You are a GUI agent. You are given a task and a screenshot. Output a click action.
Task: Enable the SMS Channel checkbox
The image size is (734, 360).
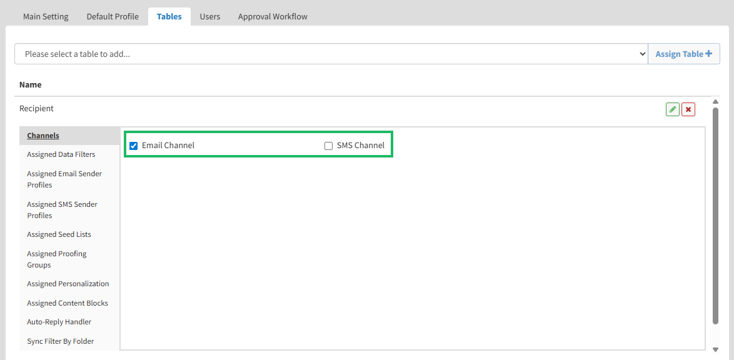click(328, 146)
